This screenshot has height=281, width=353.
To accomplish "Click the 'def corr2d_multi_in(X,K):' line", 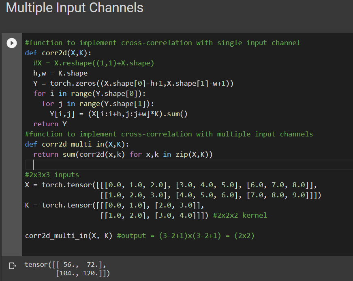I will pos(77,144).
